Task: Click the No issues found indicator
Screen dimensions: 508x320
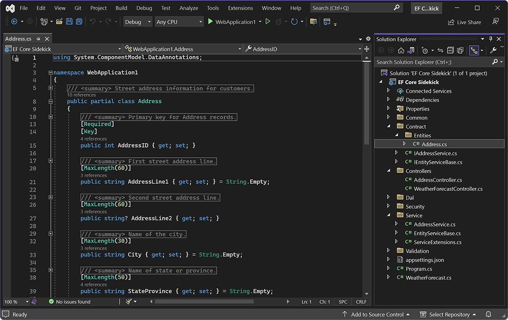Action: 69,301
